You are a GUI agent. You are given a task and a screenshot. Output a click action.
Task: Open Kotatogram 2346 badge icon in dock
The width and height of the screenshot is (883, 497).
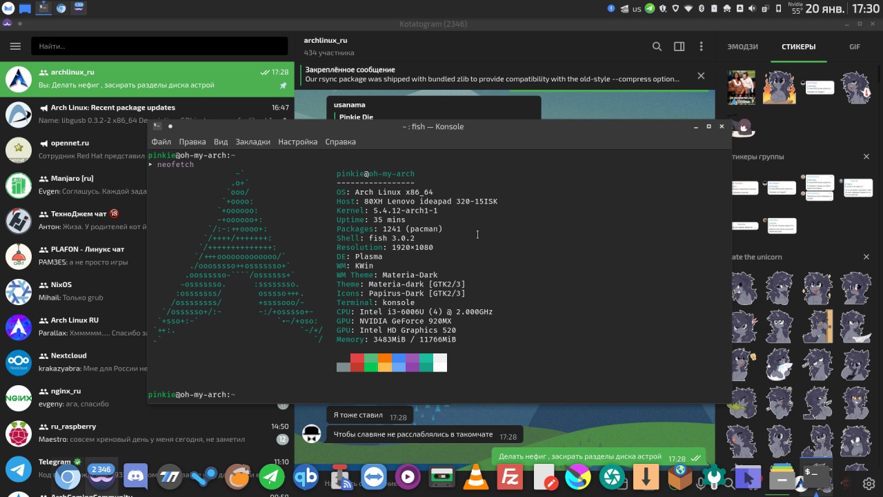(101, 478)
